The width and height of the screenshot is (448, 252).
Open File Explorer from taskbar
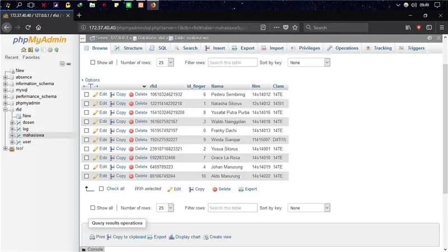pyautogui.click(x=92, y=5)
